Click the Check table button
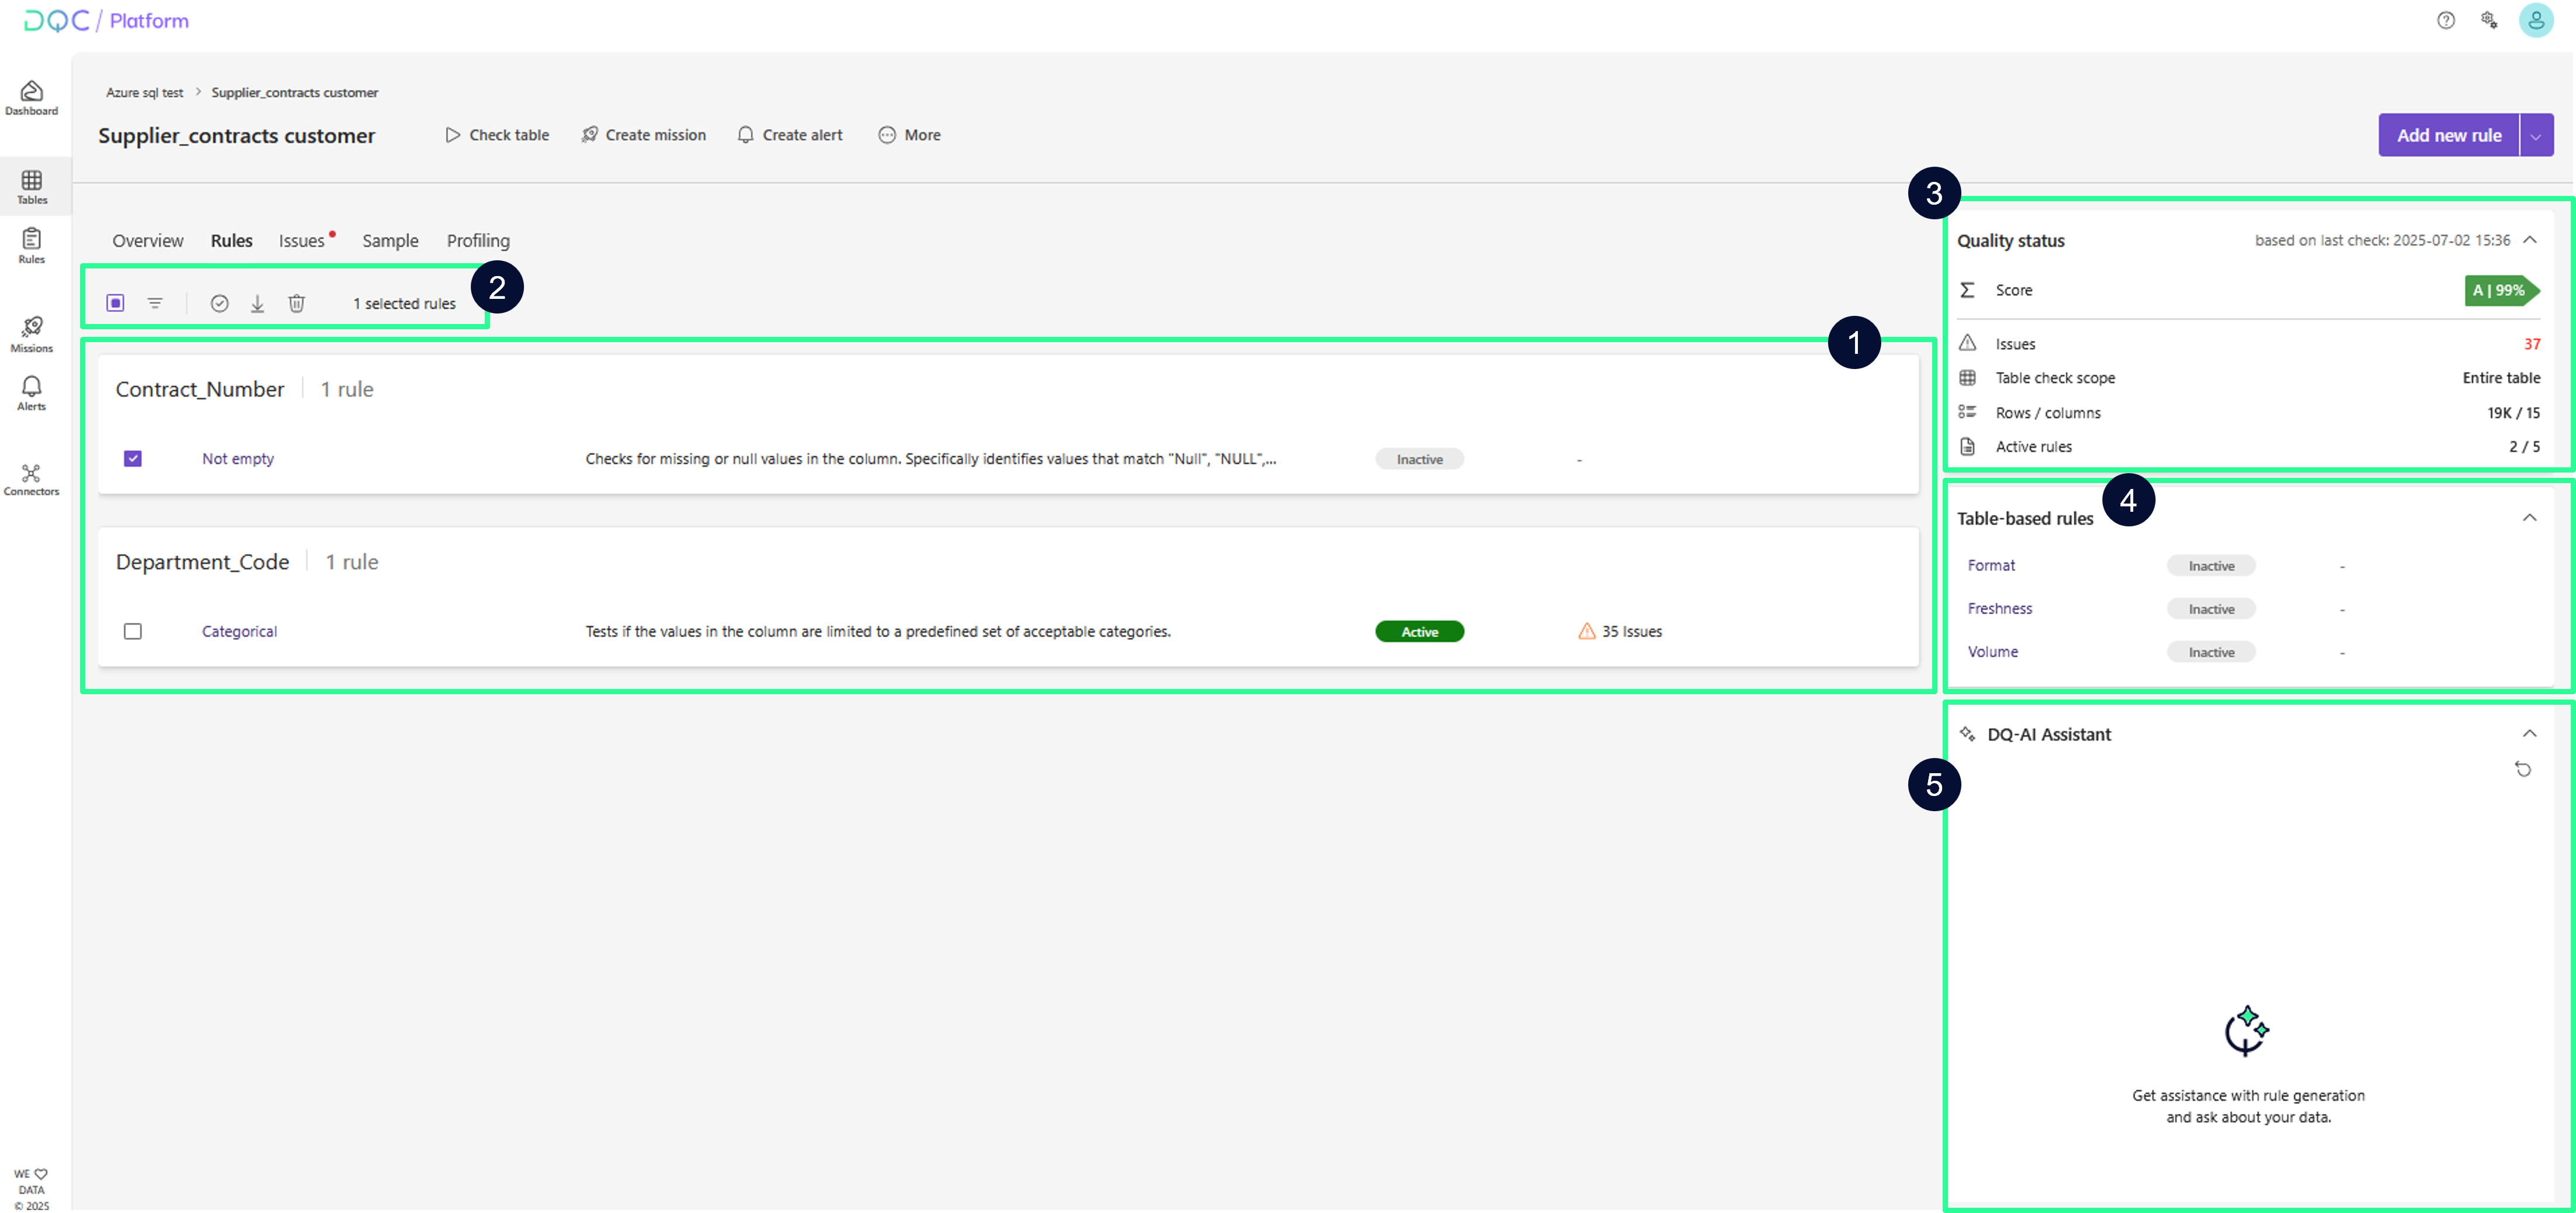Image resolution: width=2576 pixels, height=1213 pixels. pyautogui.click(x=497, y=135)
